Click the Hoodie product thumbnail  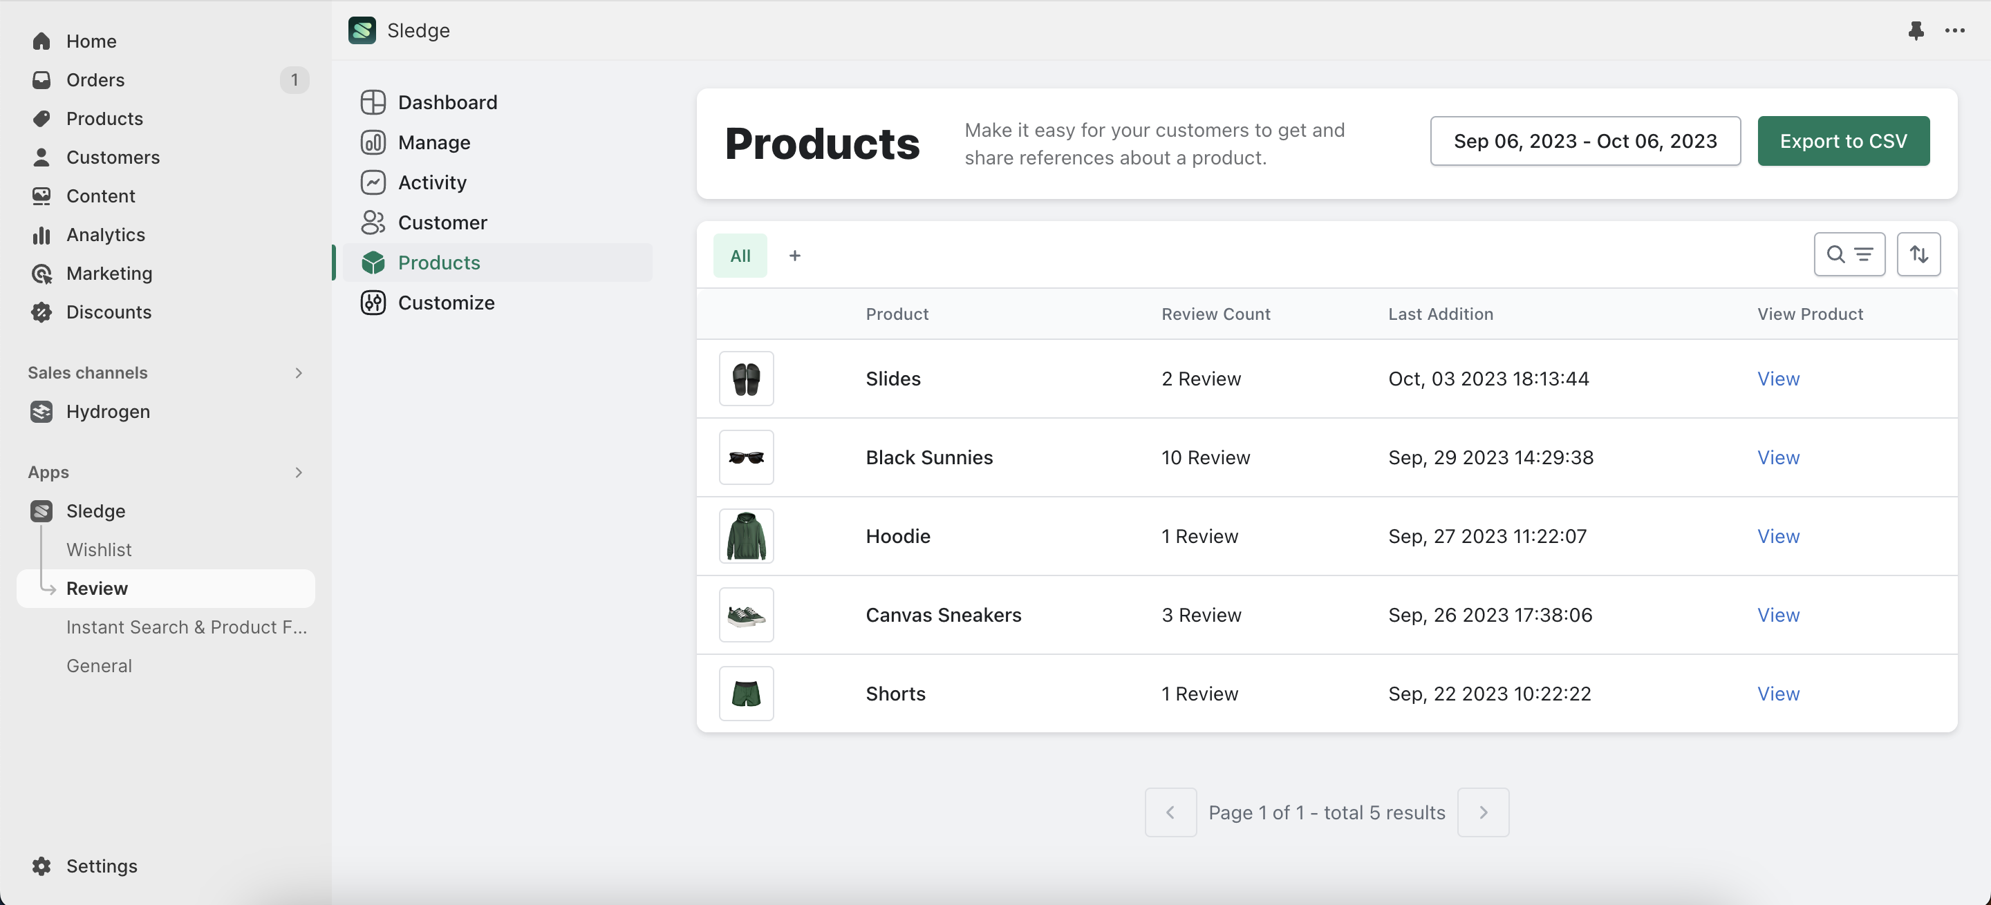tap(746, 536)
